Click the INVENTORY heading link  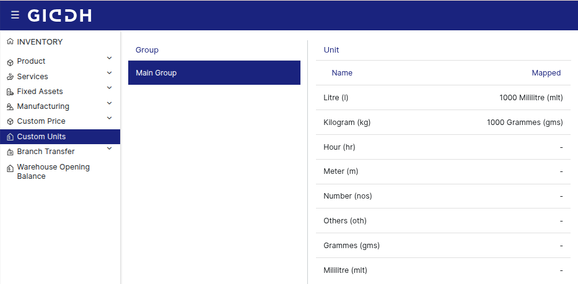coord(40,42)
